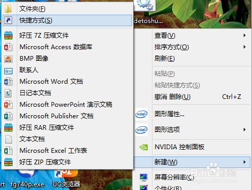Viewport: 252px width, 190px height.
Task: Expand the 排序方式(O) submenu arrow
Action: coord(245,47)
